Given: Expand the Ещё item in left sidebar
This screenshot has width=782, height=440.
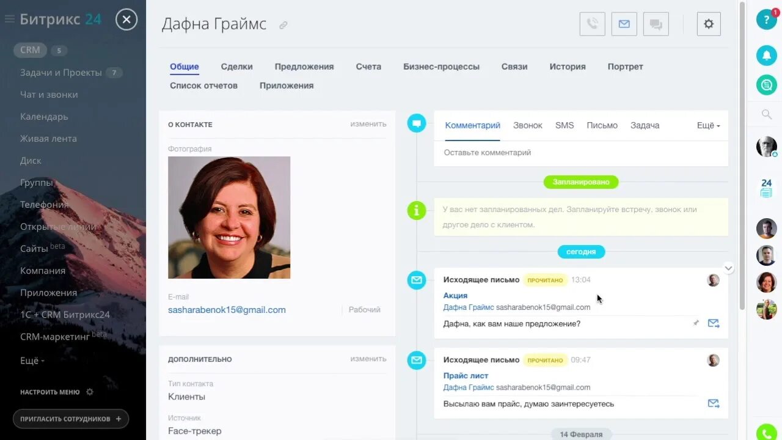Looking at the screenshot, I should (x=32, y=361).
